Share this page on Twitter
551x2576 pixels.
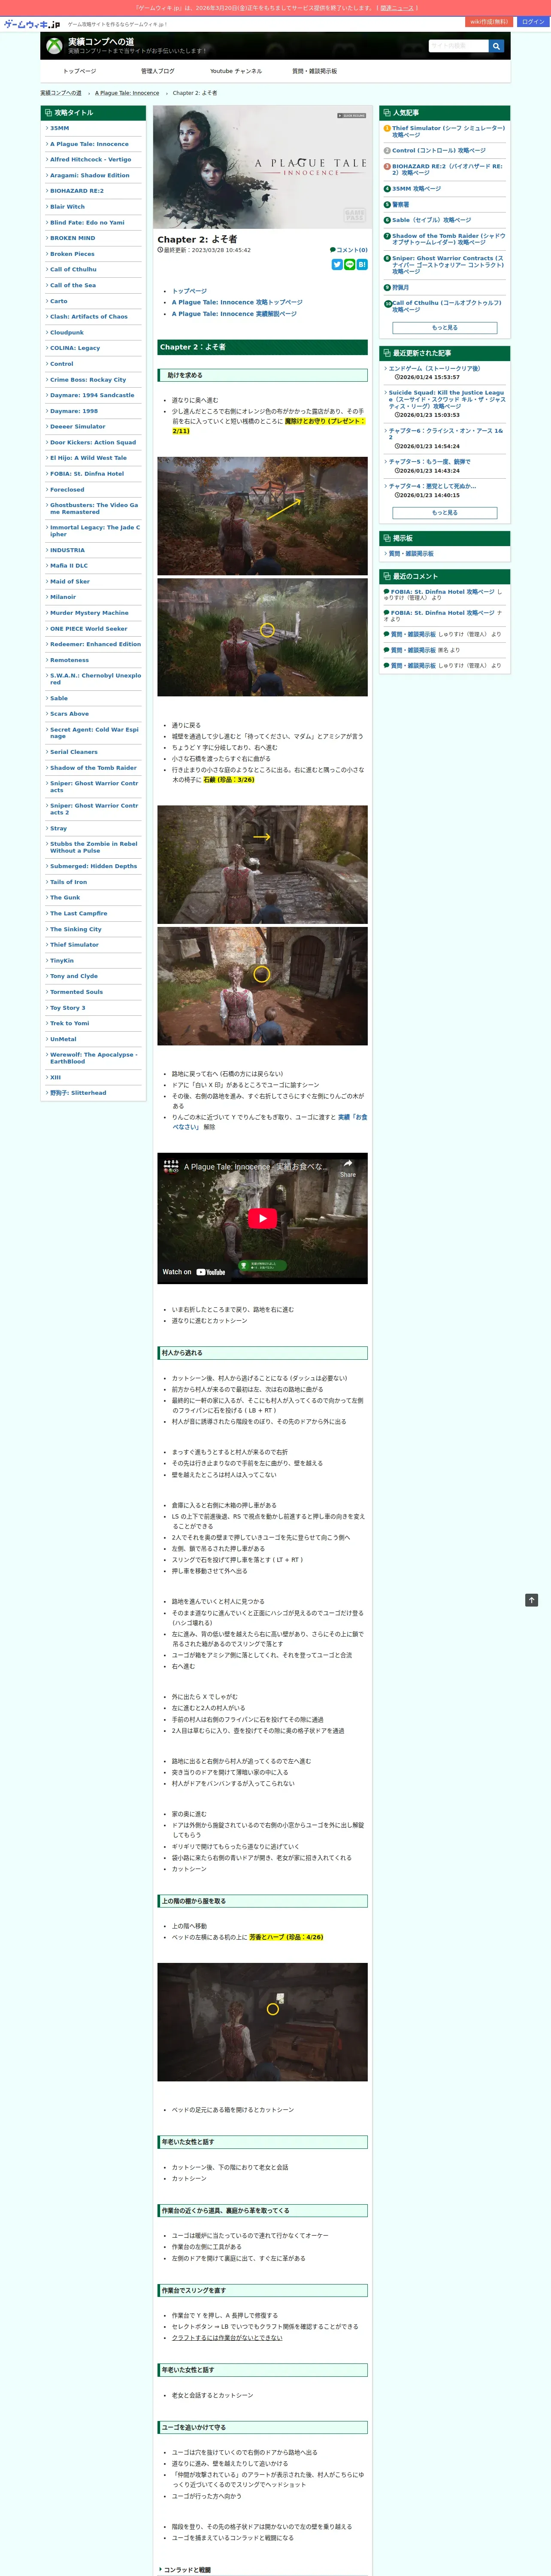click(x=337, y=264)
